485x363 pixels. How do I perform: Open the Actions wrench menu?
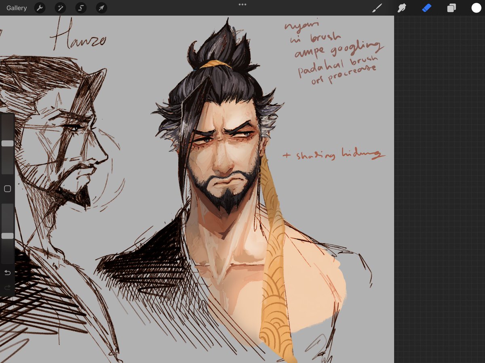click(40, 8)
